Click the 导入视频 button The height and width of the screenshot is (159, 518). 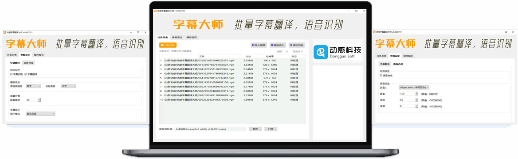pyautogui.click(x=259, y=45)
